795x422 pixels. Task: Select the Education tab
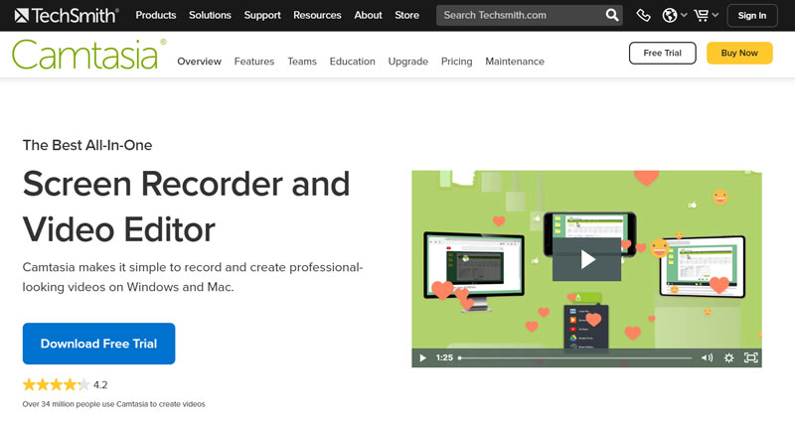(353, 62)
